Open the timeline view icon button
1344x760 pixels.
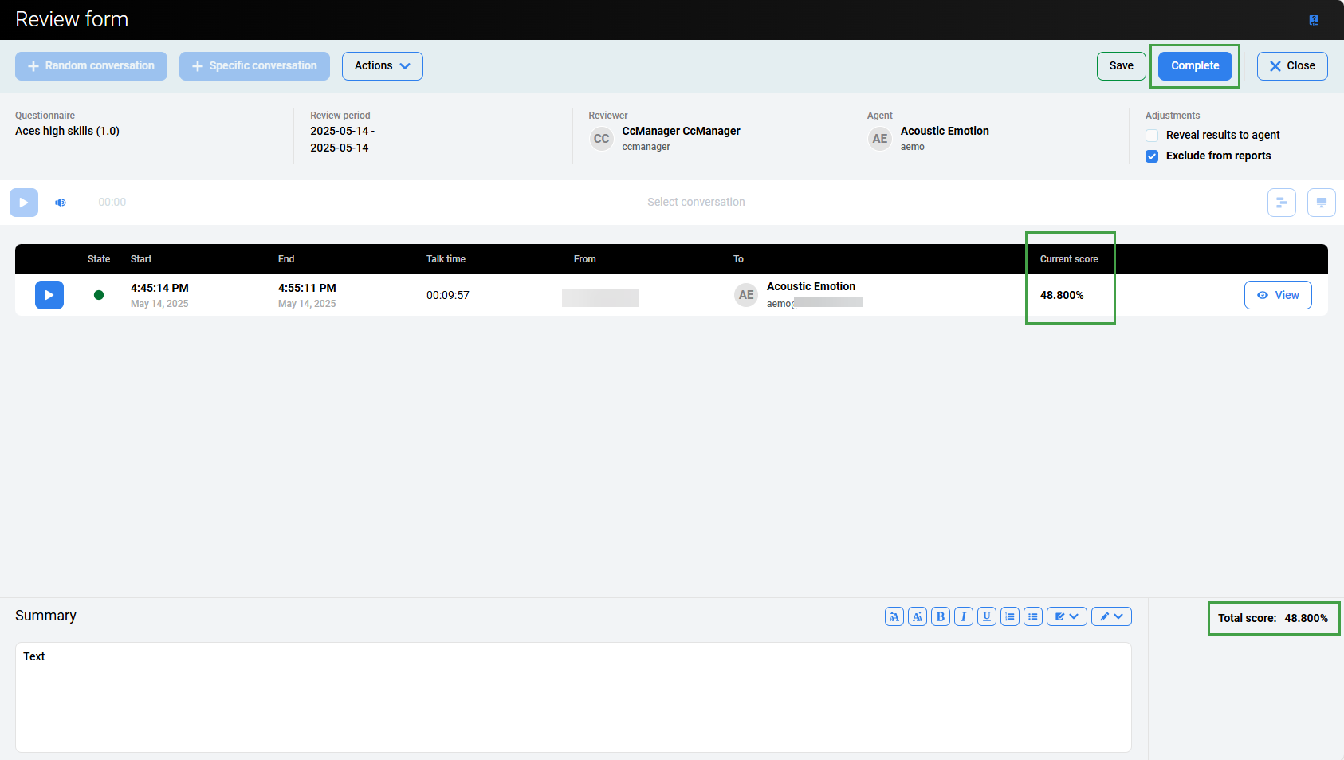[1281, 203]
